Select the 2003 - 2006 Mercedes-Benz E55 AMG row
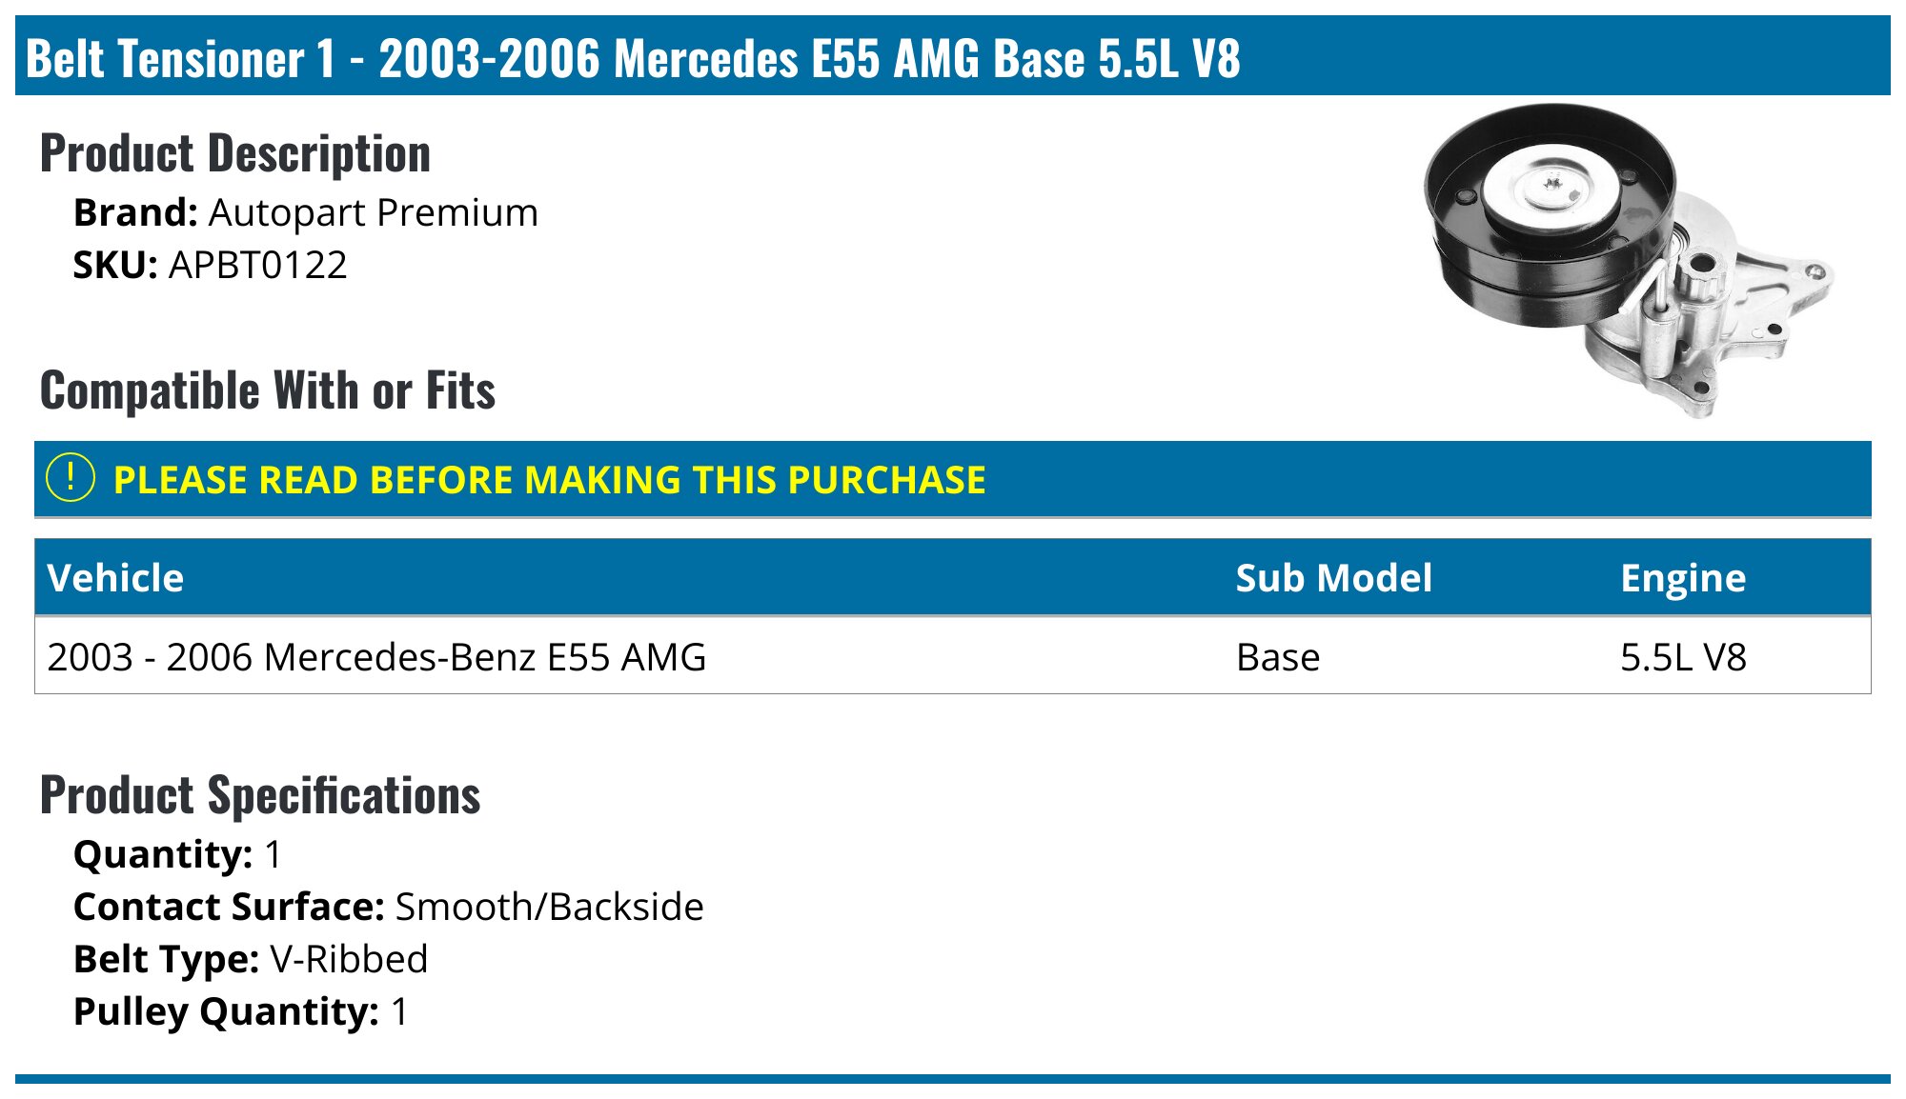Viewport: 1906px width, 1099px height. (953, 656)
